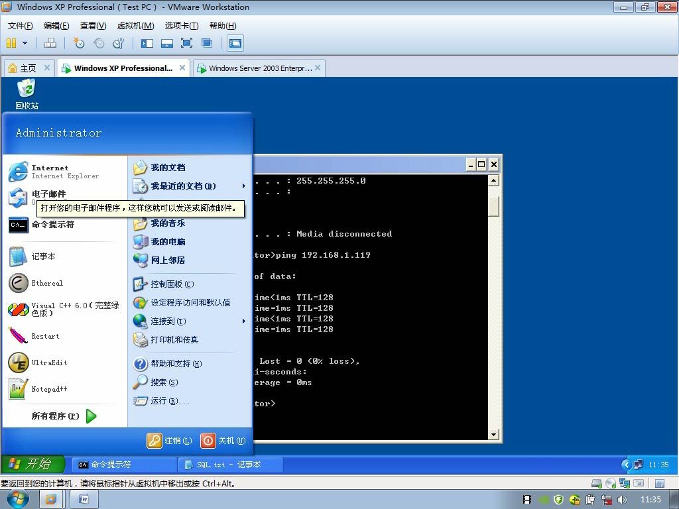
Task: Click the VMware pause (suspend) button
Action: (x=11, y=43)
